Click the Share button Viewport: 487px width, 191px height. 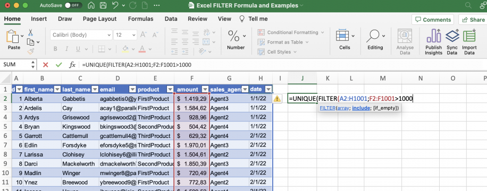473,20
